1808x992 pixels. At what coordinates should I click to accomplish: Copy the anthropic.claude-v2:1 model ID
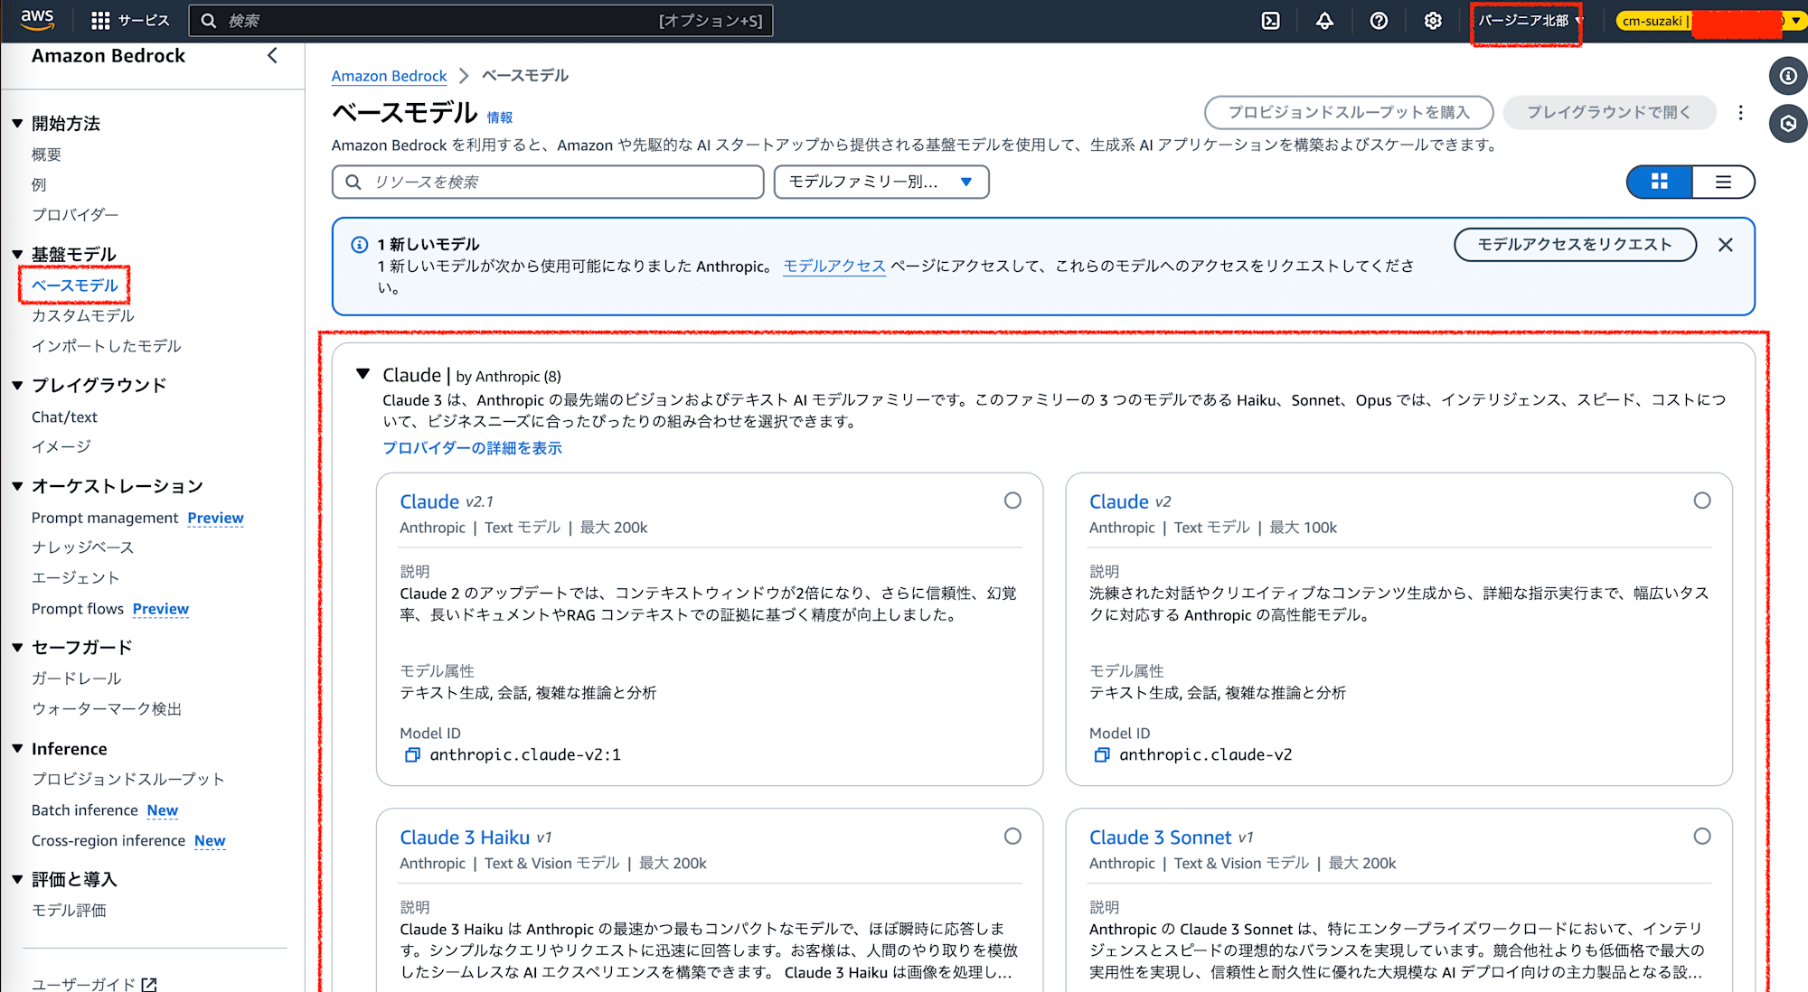(x=412, y=754)
